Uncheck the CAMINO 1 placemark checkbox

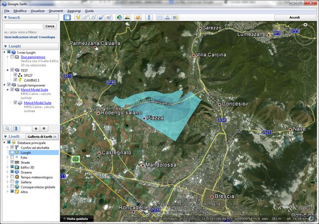(x=15, y=79)
